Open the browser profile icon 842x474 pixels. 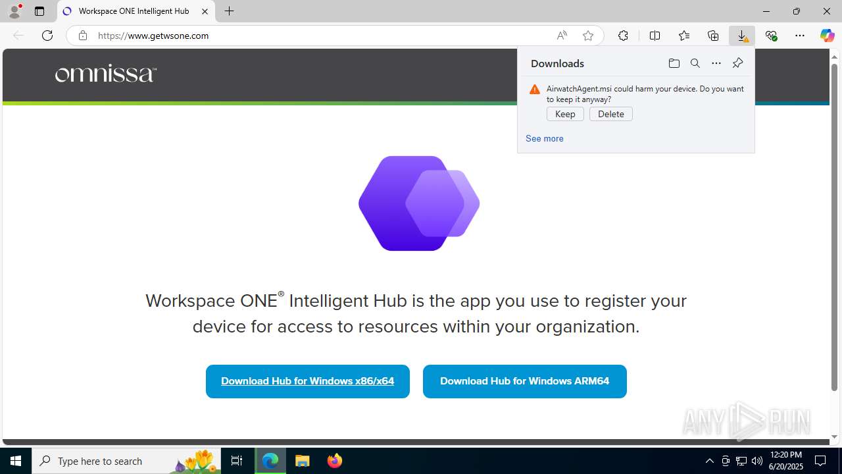[x=14, y=11]
